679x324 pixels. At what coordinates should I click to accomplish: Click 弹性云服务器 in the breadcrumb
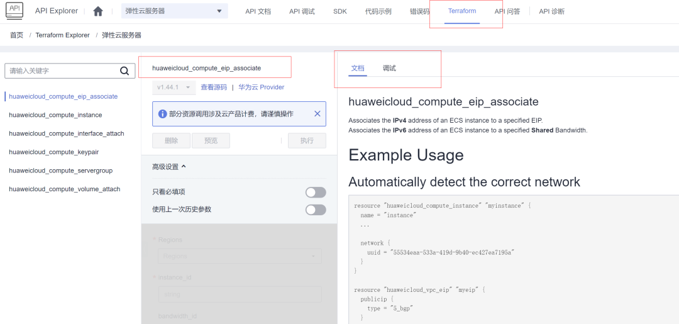[122, 35]
